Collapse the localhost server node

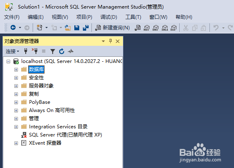point(8,61)
